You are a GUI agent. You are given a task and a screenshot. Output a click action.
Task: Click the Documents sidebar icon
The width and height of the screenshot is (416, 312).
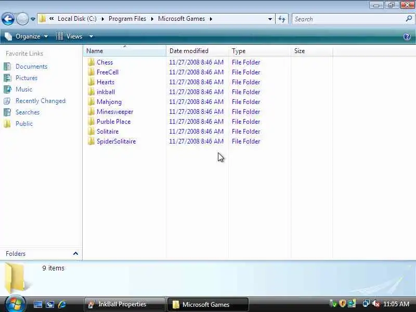pos(7,67)
